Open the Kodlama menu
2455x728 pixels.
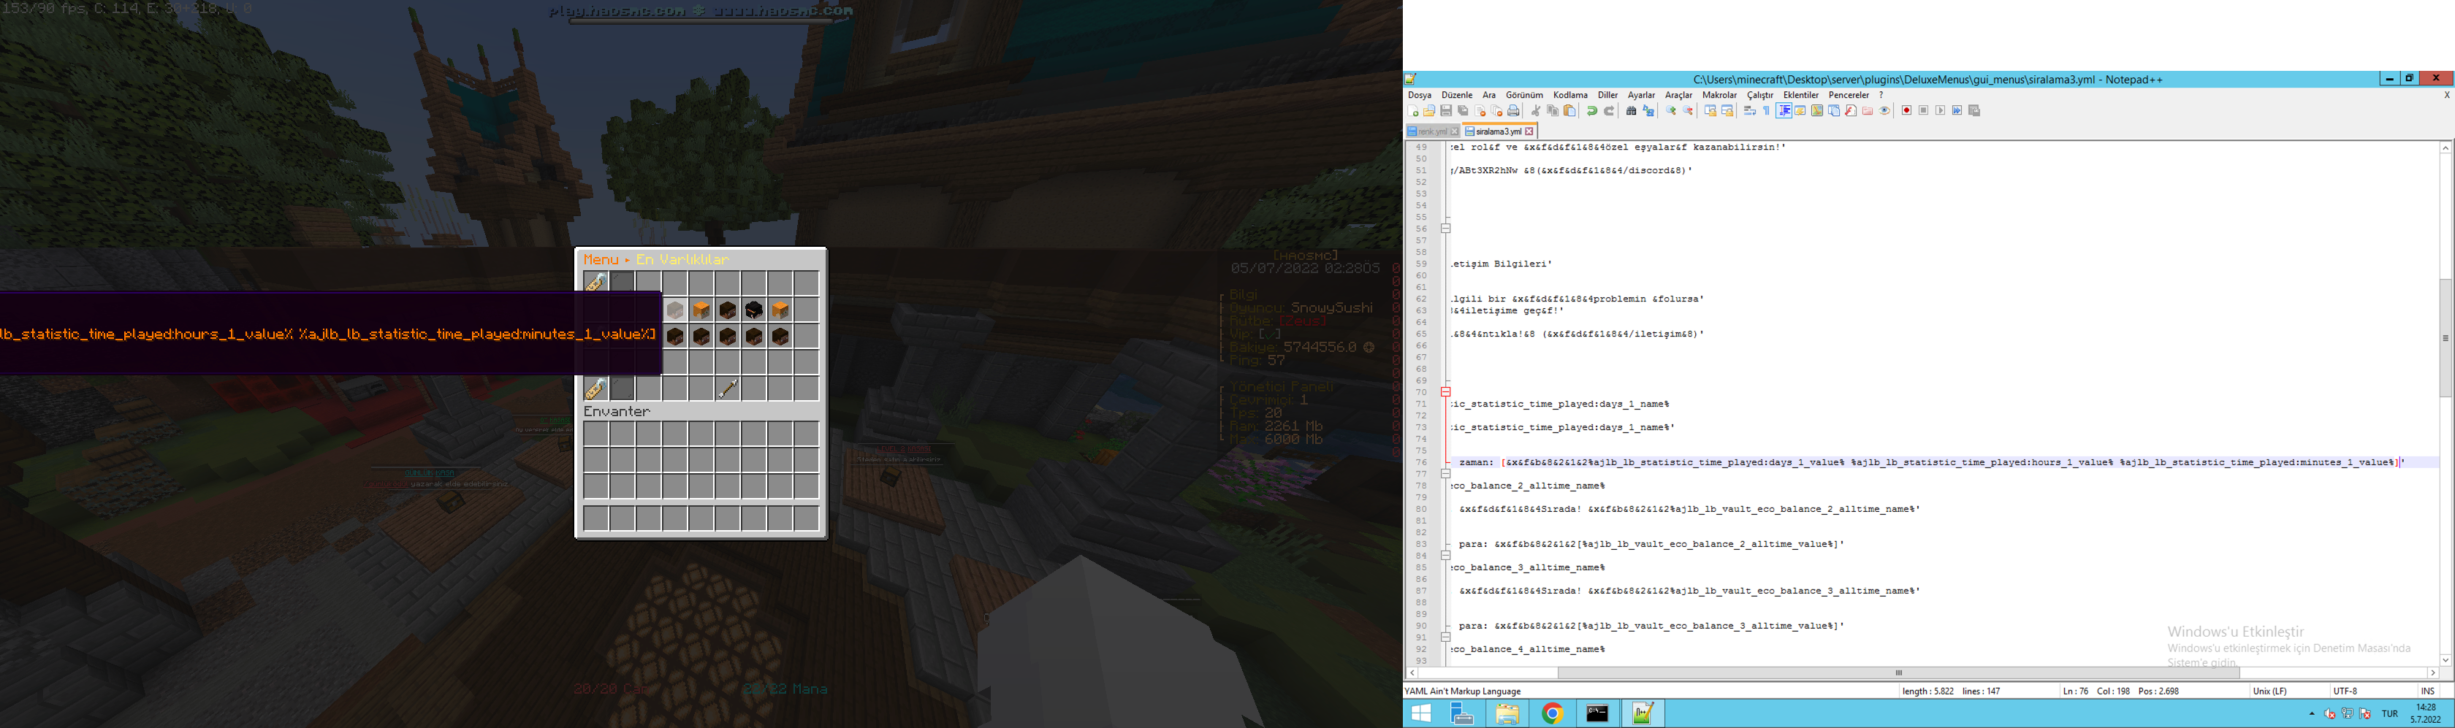pyautogui.click(x=1571, y=95)
